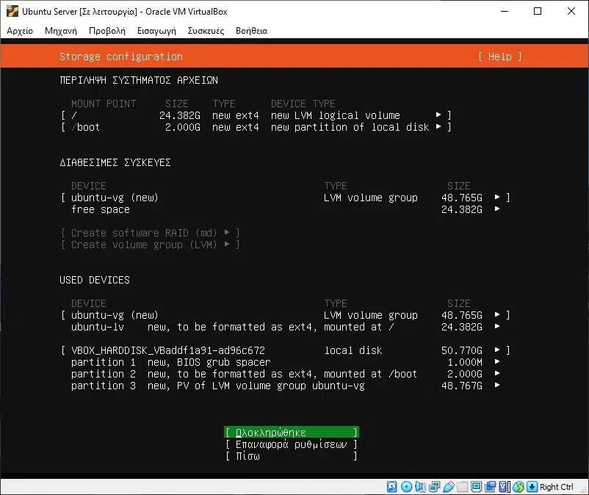Screen dimensions: 589x495
Task: Click the Help button in the orange header
Action: [x=500, y=57]
